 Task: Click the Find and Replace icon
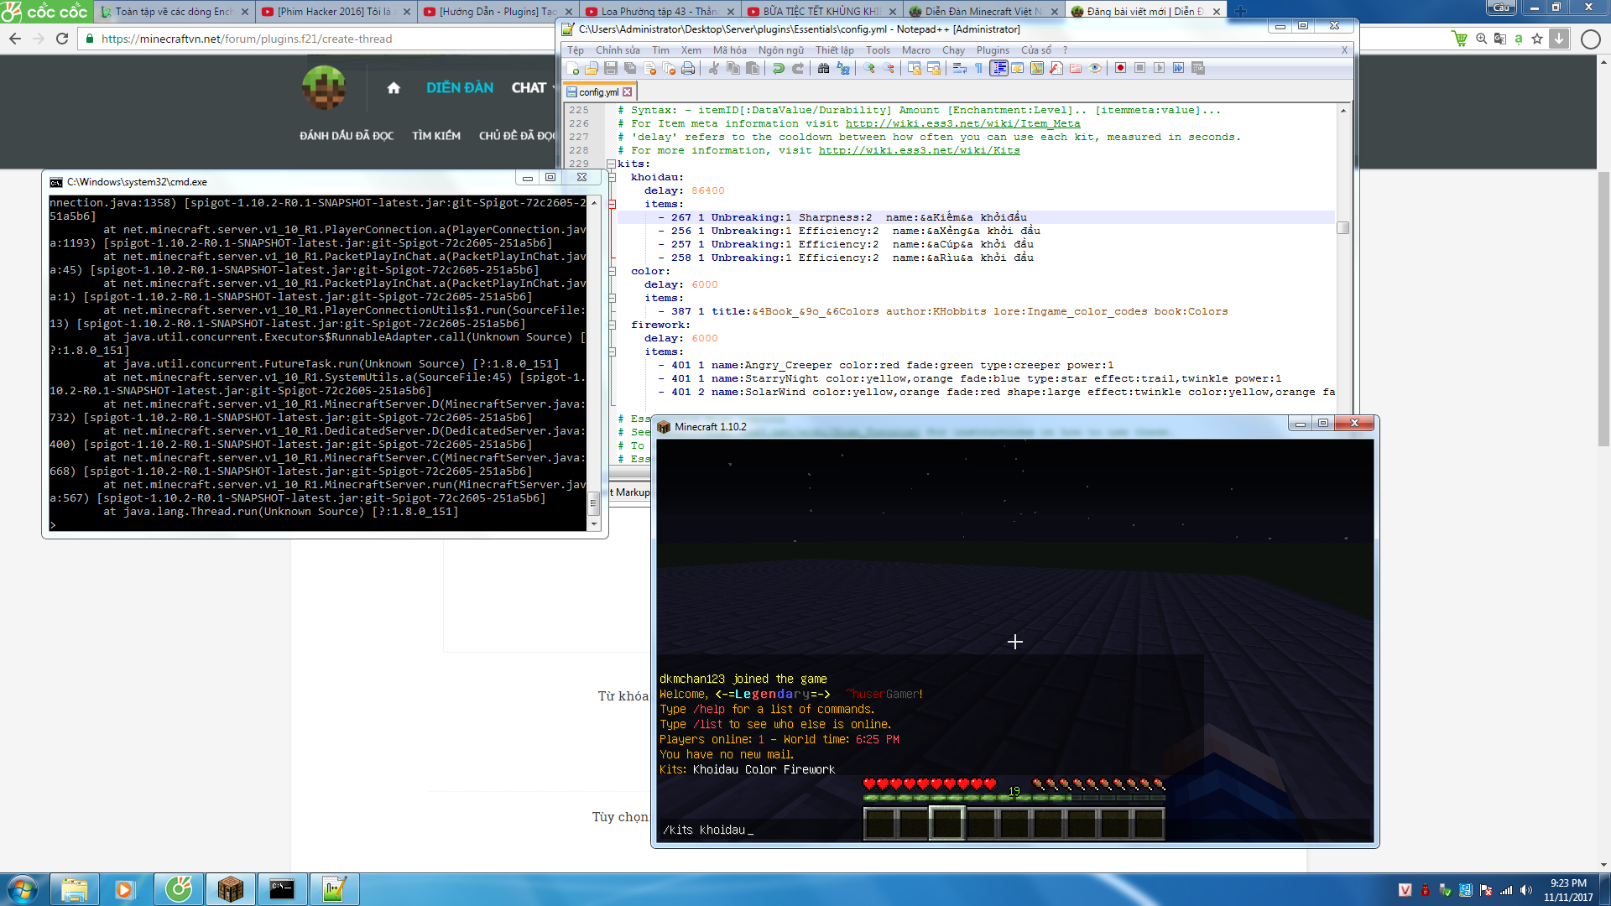coord(843,68)
